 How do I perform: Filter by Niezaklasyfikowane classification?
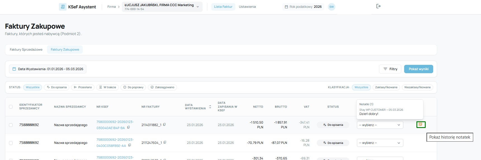tap(418, 87)
